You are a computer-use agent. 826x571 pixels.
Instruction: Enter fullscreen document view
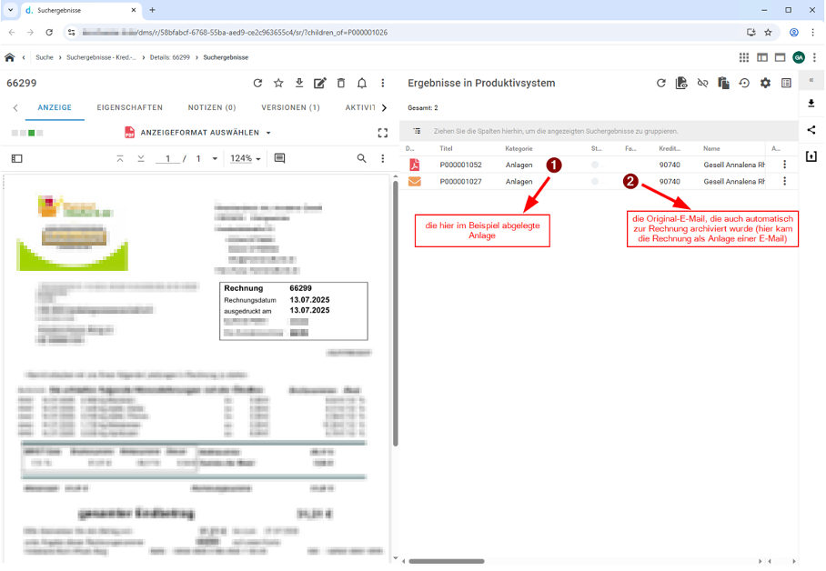383,133
